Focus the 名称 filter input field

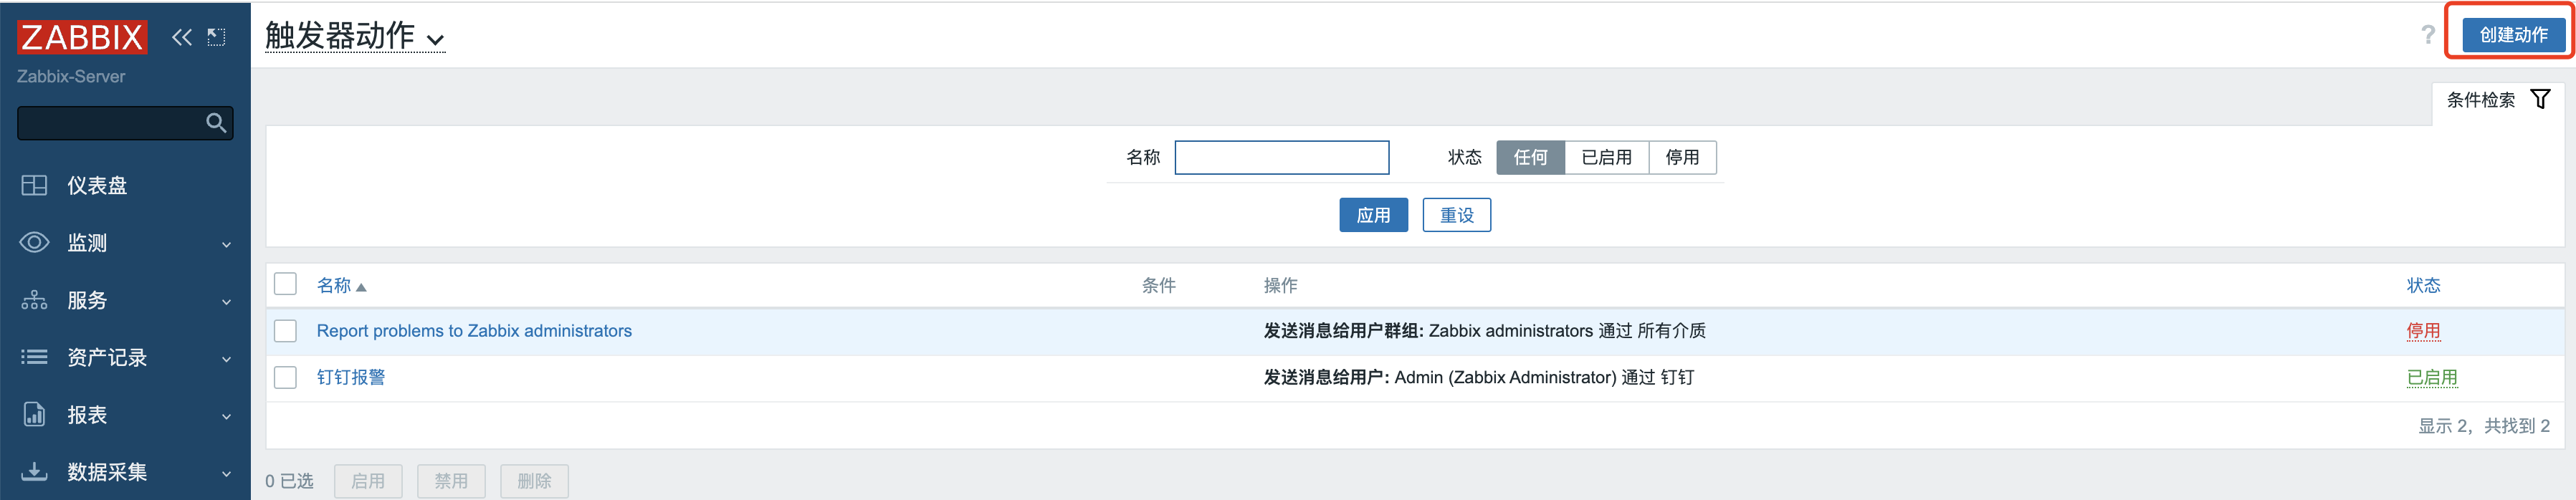coord(1281,158)
